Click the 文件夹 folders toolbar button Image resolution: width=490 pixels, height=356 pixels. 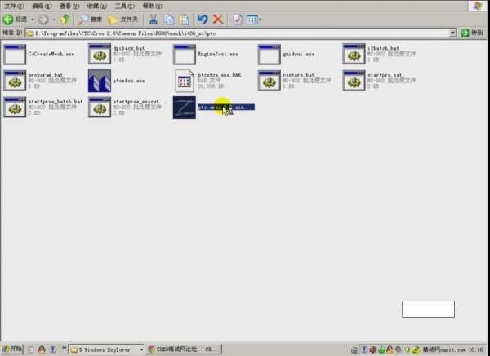pos(123,19)
